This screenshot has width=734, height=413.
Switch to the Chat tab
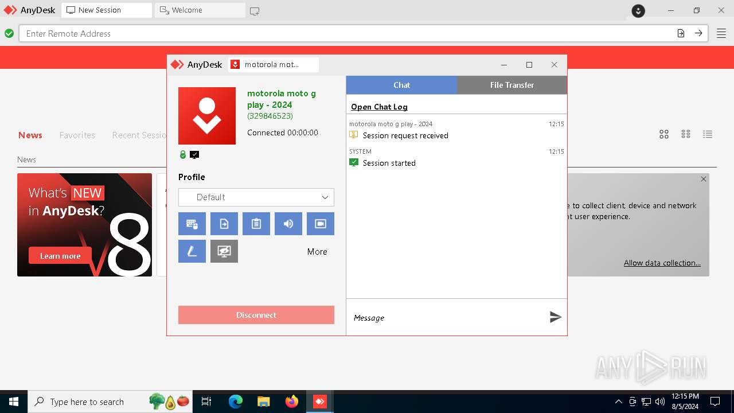point(401,85)
